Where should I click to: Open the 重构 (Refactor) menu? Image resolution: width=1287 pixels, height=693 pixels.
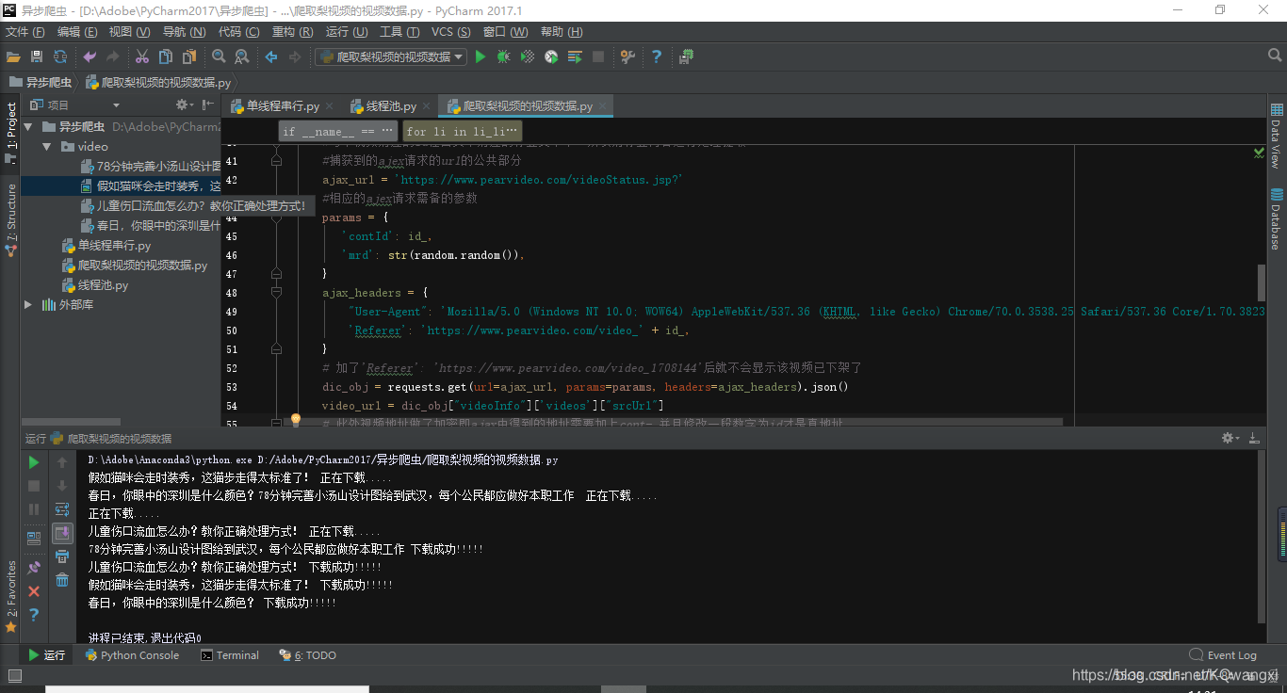(292, 32)
